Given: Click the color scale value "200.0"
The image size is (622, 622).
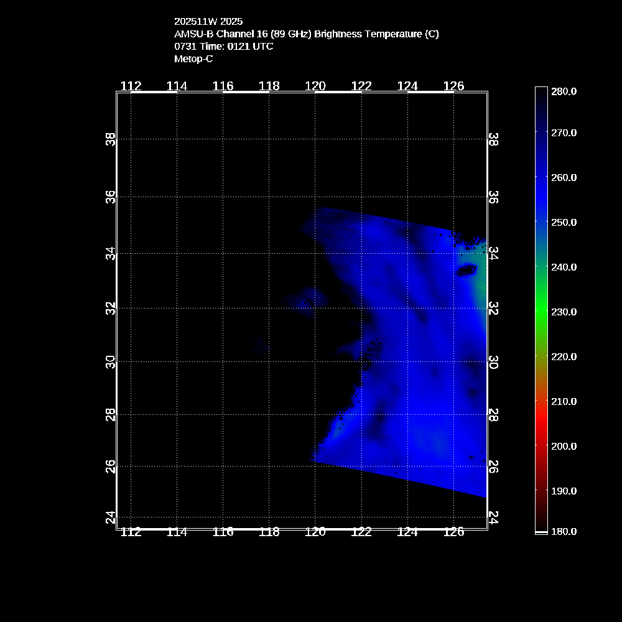Looking at the screenshot, I should pyautogui.click(x=564, y=447).
